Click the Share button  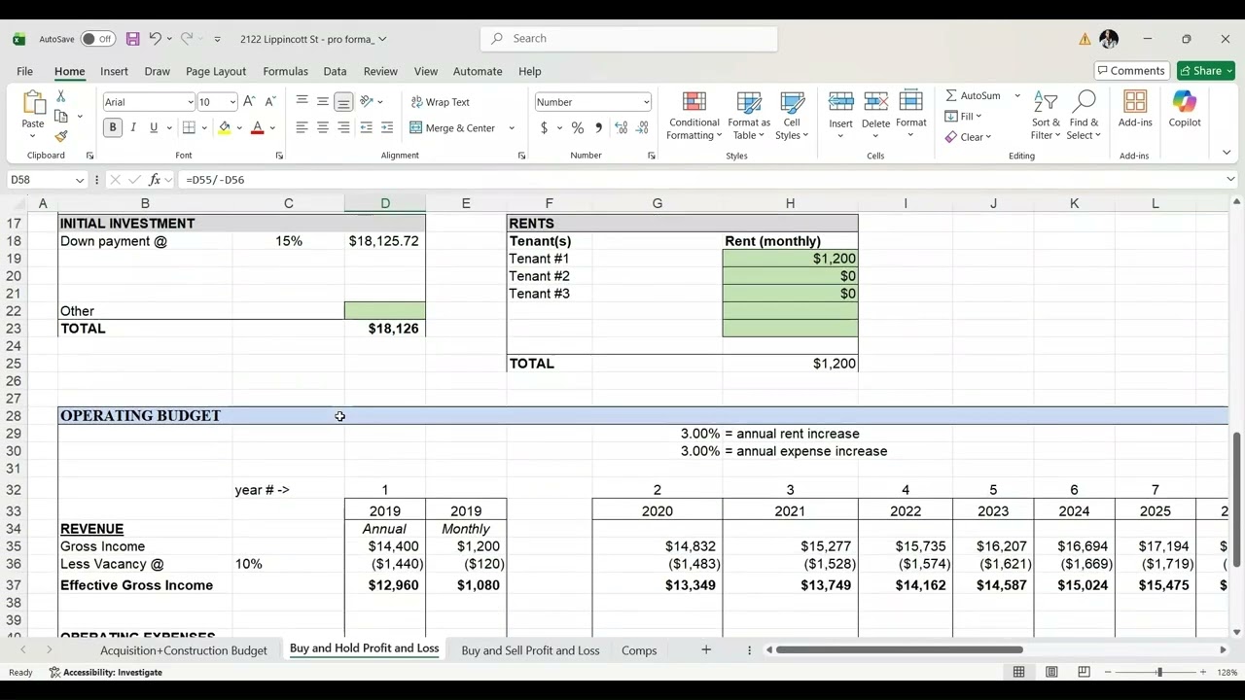(1205, 71)
